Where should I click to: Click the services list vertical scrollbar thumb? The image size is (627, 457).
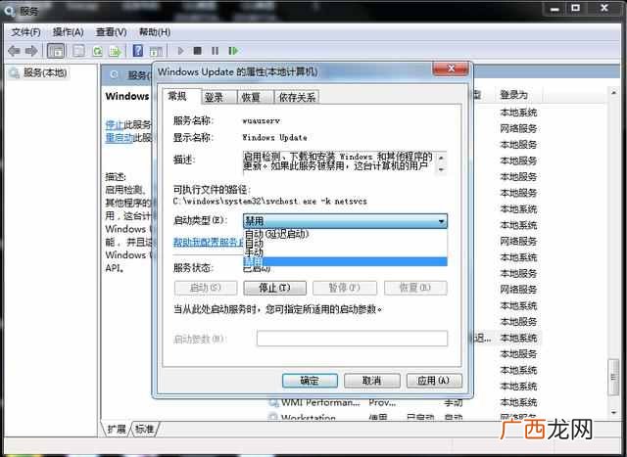pyautogui.click(x=613, y=378)
